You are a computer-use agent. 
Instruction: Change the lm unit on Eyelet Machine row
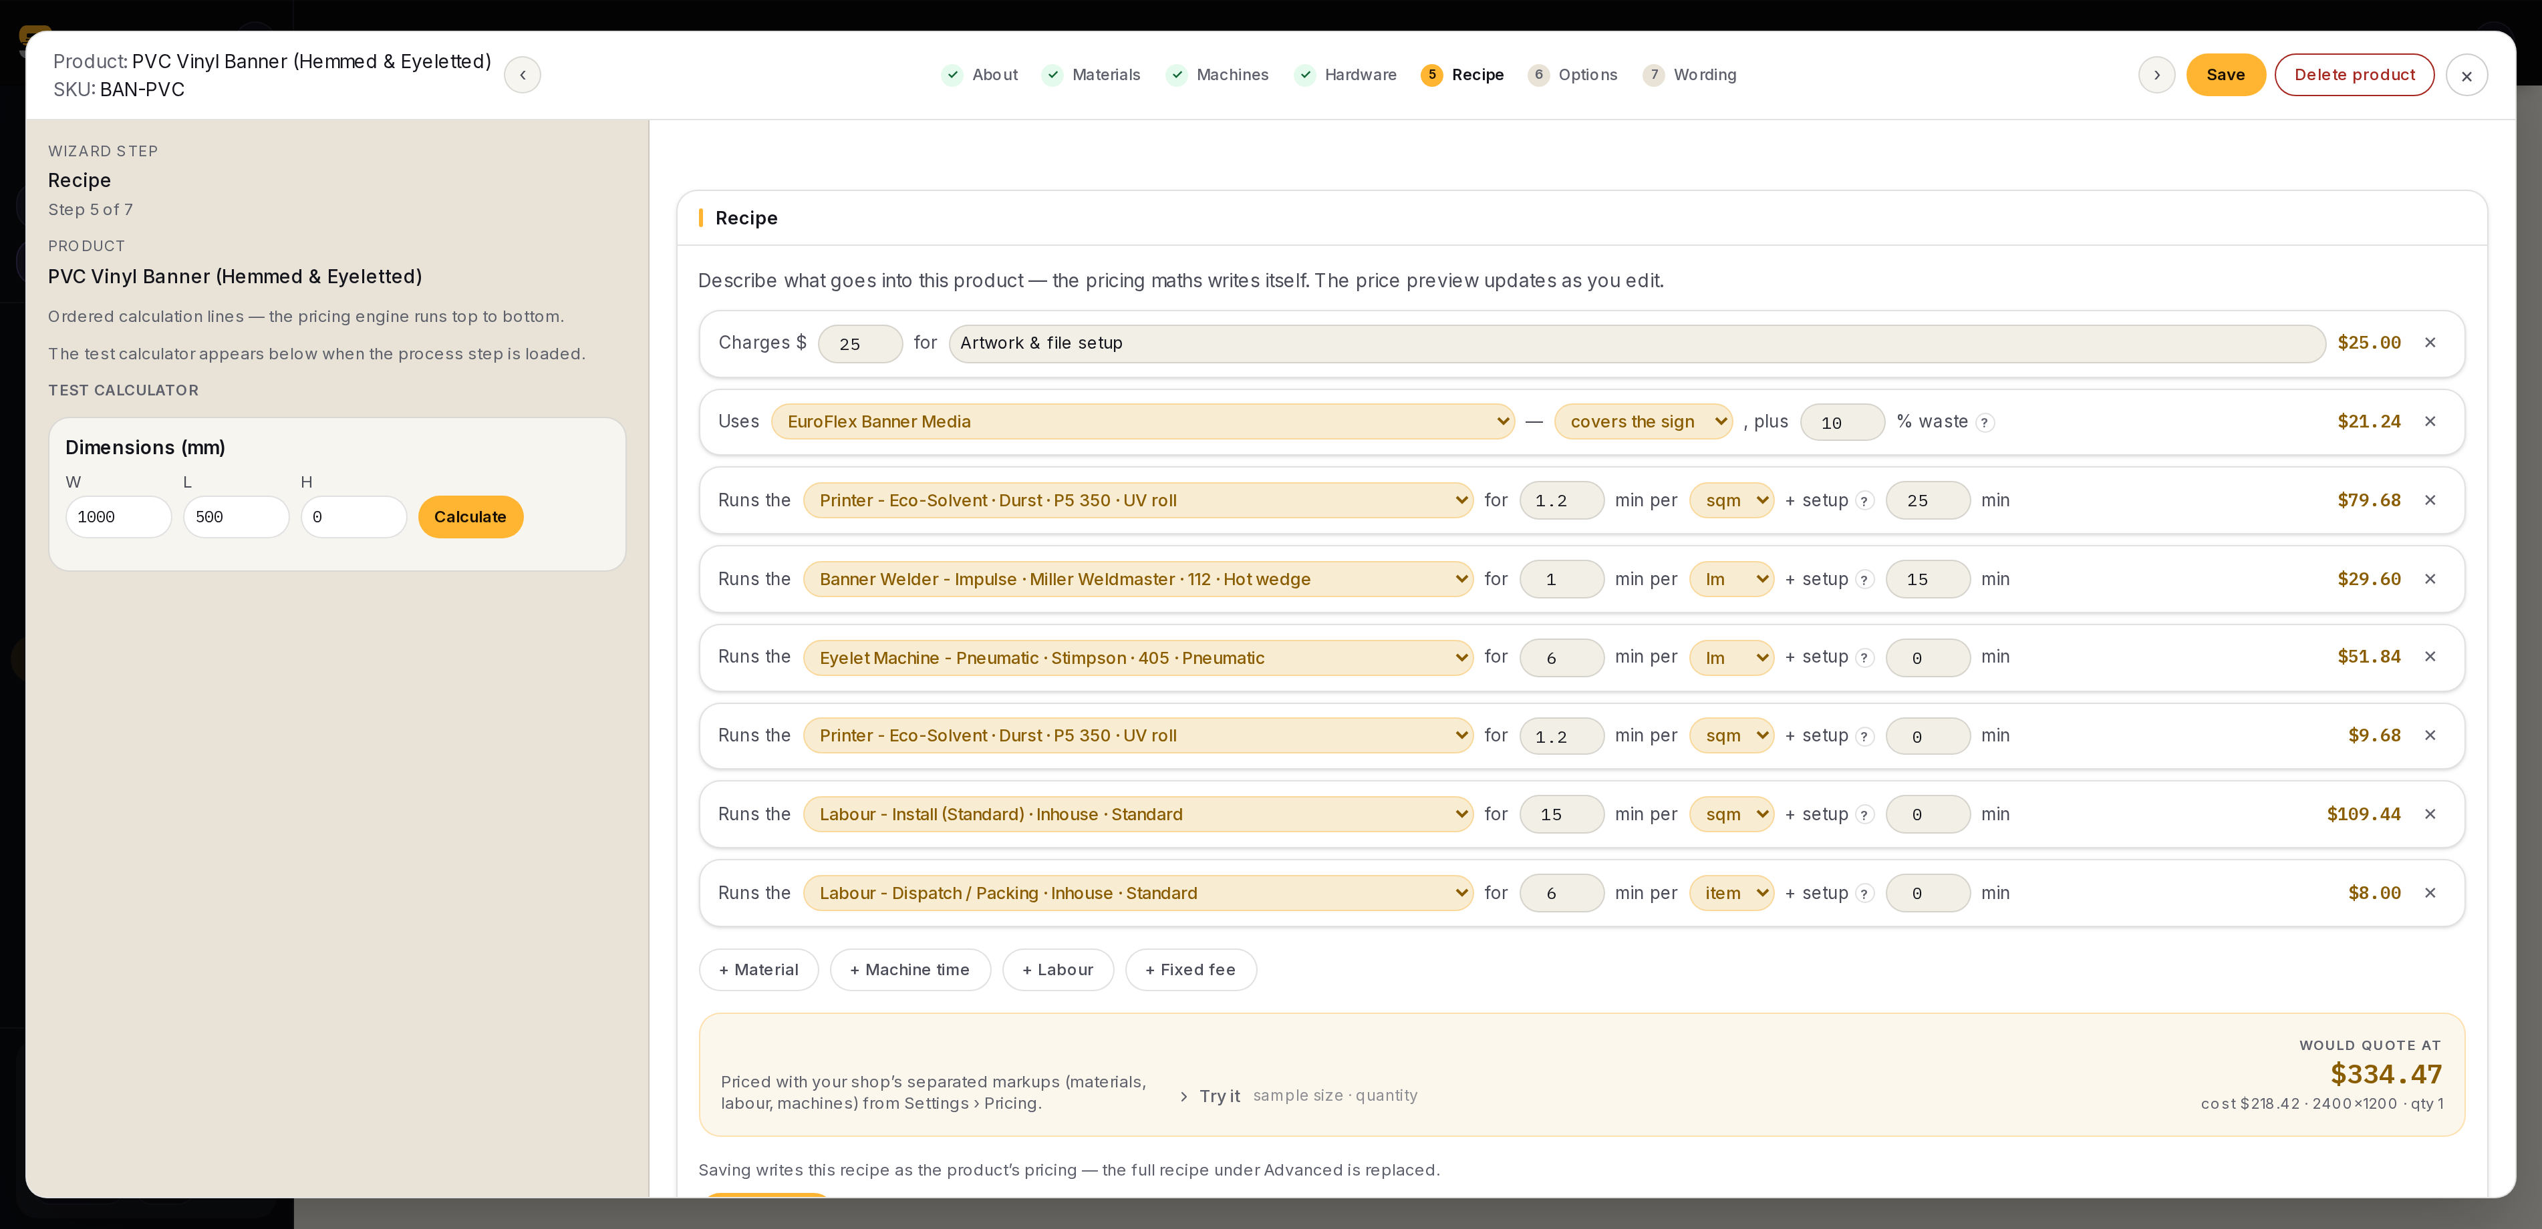coord(1732,658)
